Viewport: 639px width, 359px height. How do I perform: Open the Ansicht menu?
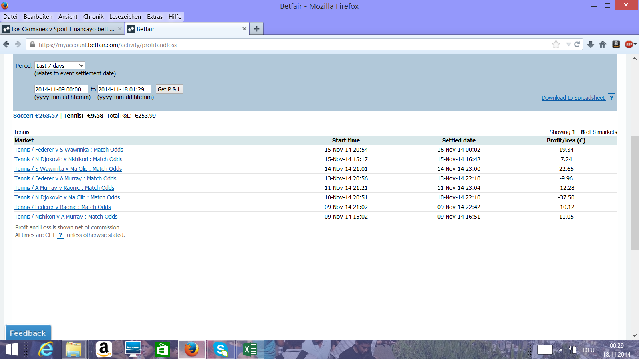point(68,17)
